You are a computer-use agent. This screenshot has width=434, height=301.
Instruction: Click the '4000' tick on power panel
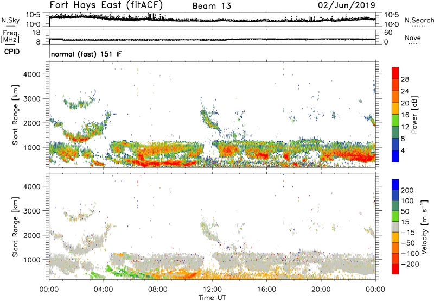(x=32, y=74)
